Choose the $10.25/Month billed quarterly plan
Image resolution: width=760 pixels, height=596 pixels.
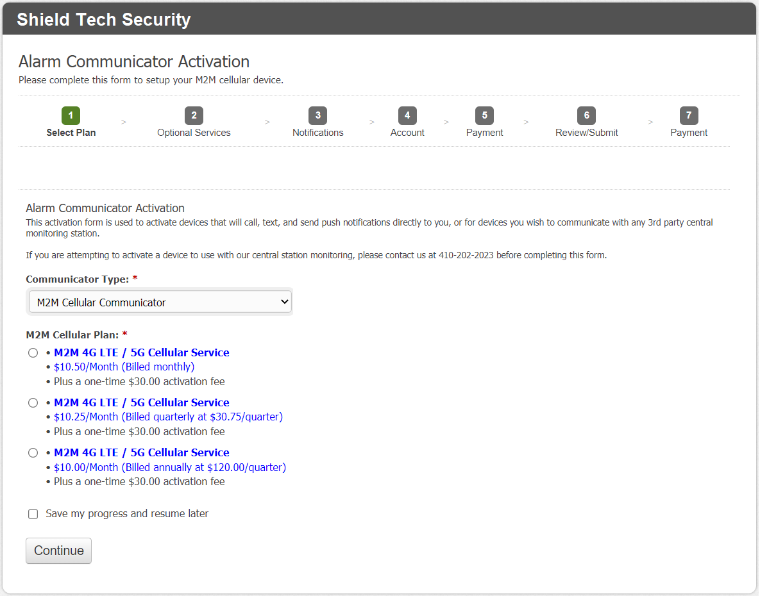point(33,403)
